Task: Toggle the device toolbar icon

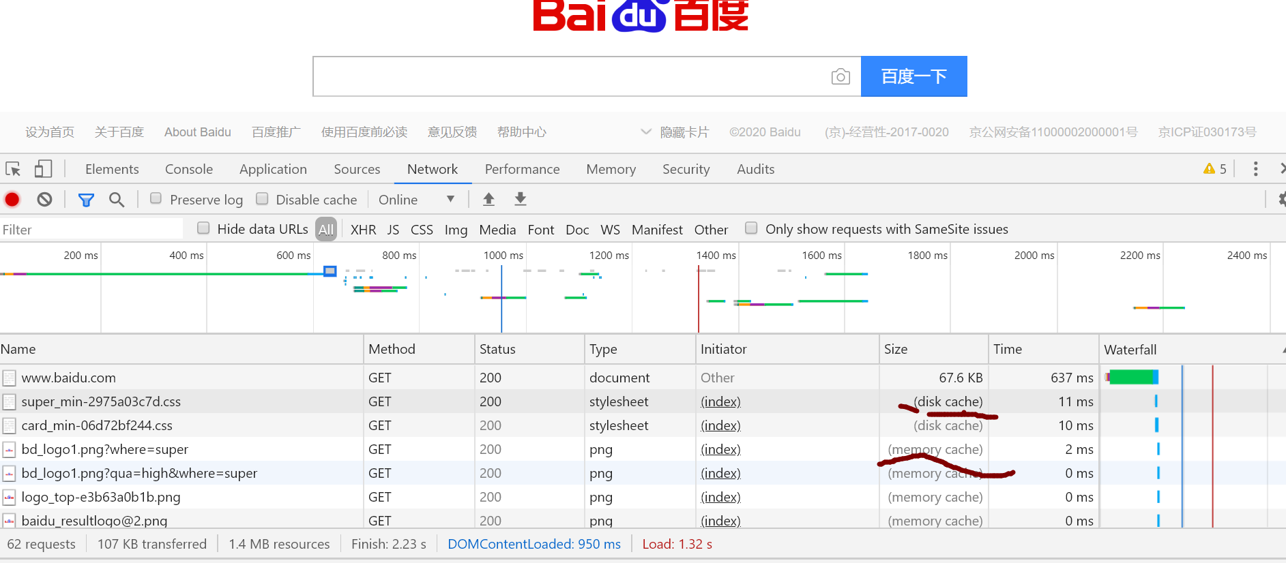Action: (x=43, y=168)
